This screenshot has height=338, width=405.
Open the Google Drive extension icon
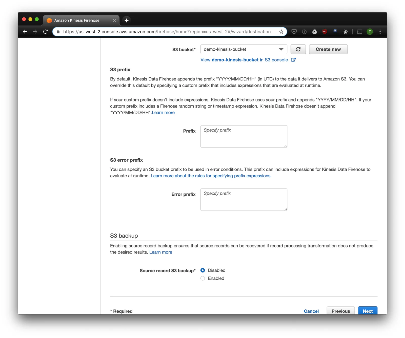[x=314, y=32]
